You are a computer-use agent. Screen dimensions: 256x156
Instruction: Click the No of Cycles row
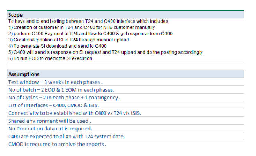126,98
